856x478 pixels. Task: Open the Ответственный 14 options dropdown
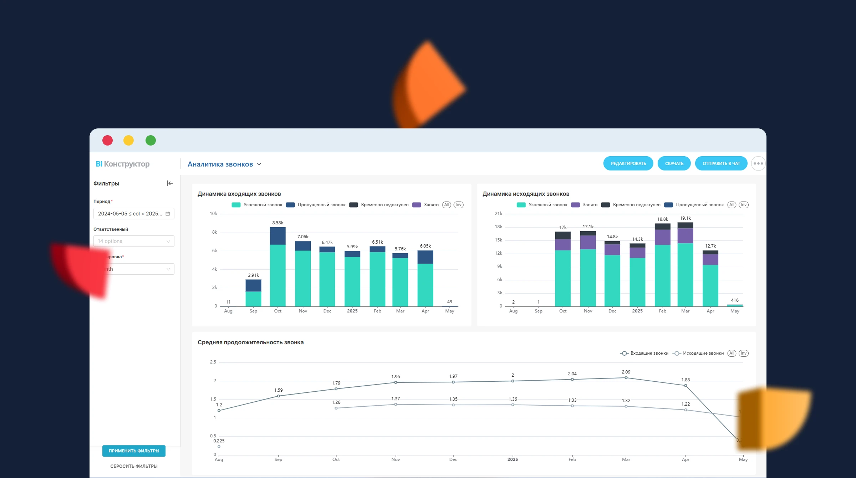(x=134, y=241)
